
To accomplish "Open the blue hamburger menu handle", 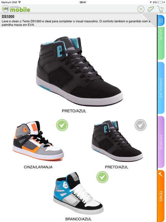I will click(161, 20).
